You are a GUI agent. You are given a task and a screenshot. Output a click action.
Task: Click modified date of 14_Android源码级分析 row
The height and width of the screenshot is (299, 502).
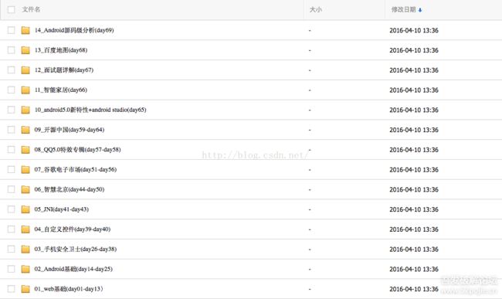tap(414, 30)
